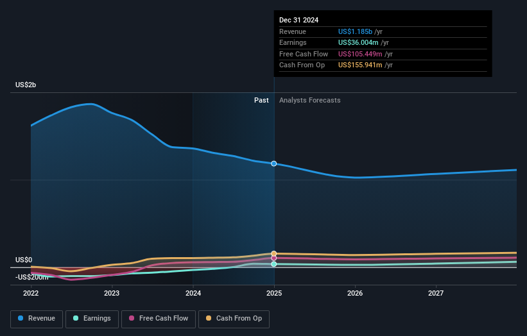Click the US$2b y-axis label
527x336 pixels.
26,85
